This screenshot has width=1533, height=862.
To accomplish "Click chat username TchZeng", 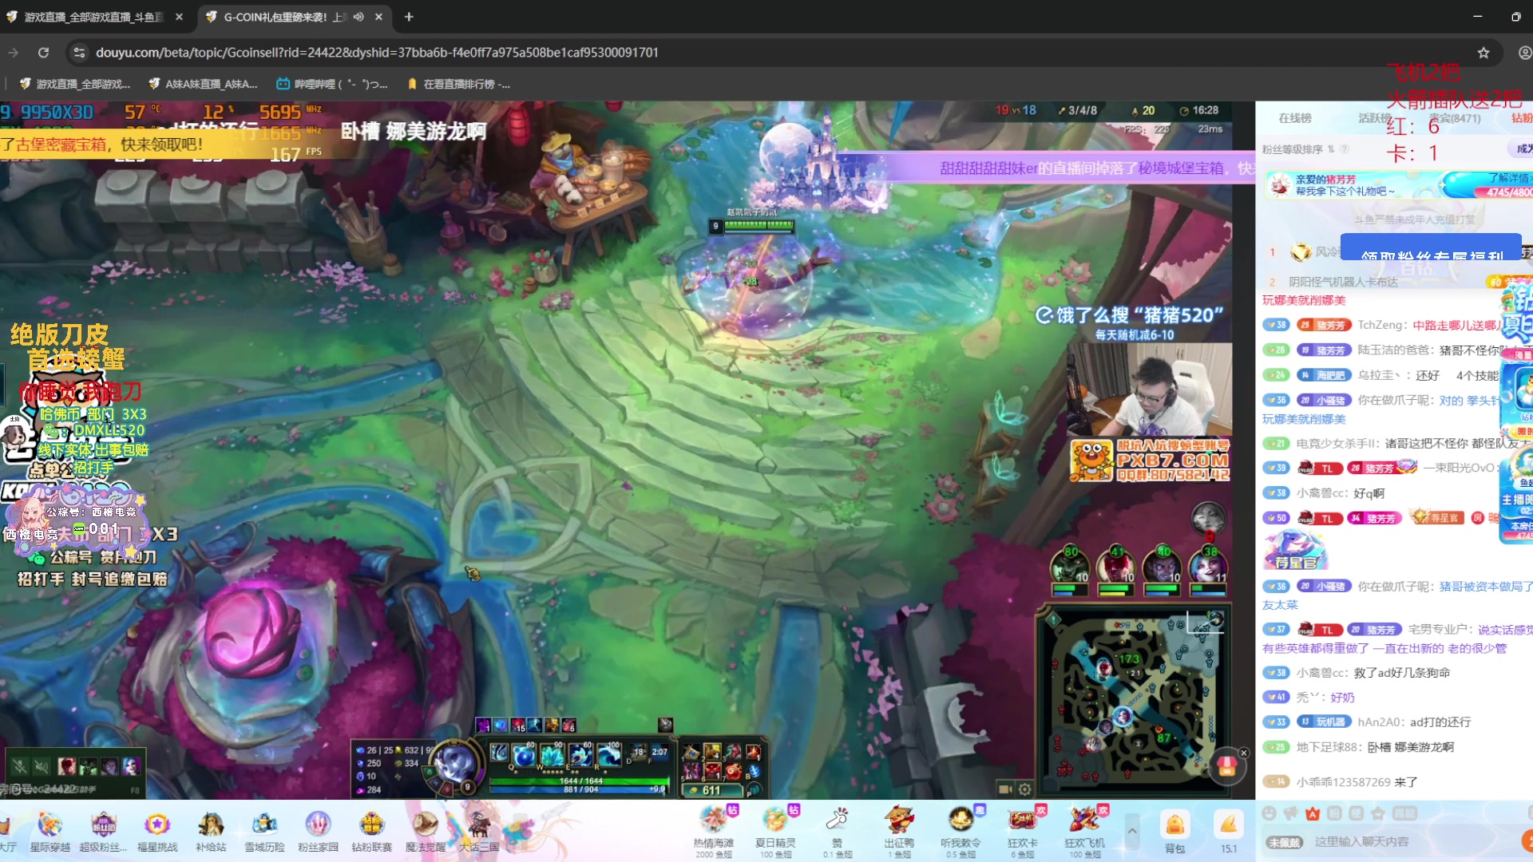I will tap(1380, 325).
